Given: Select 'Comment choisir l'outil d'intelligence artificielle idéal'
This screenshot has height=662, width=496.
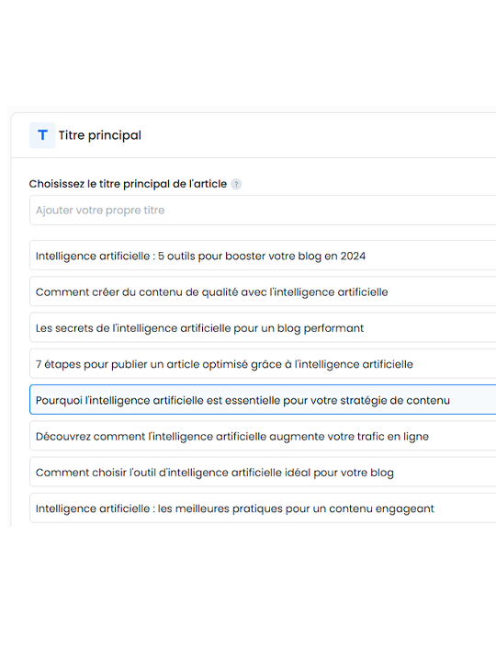Looking at the screenshot, I should click(263, 472).
